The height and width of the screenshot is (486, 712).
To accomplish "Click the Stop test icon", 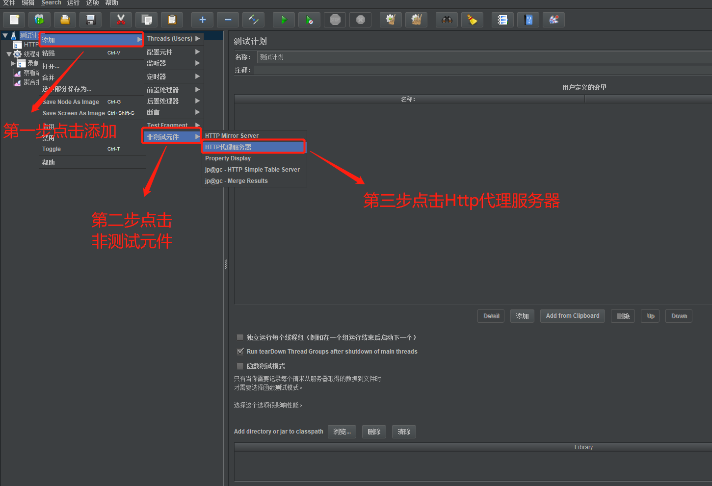I will [x=335, y=20].
